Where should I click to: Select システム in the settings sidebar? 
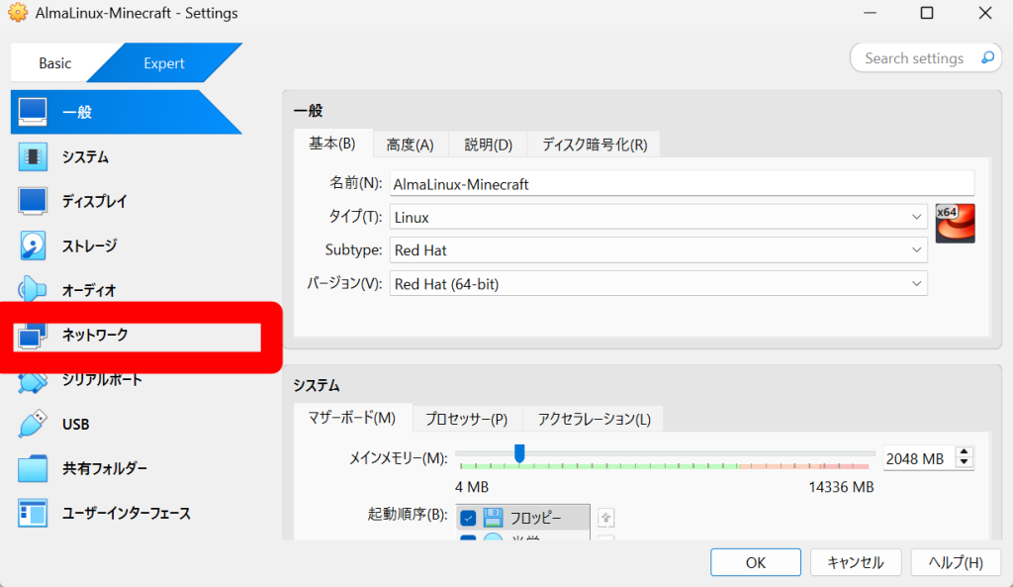(85, 157)
